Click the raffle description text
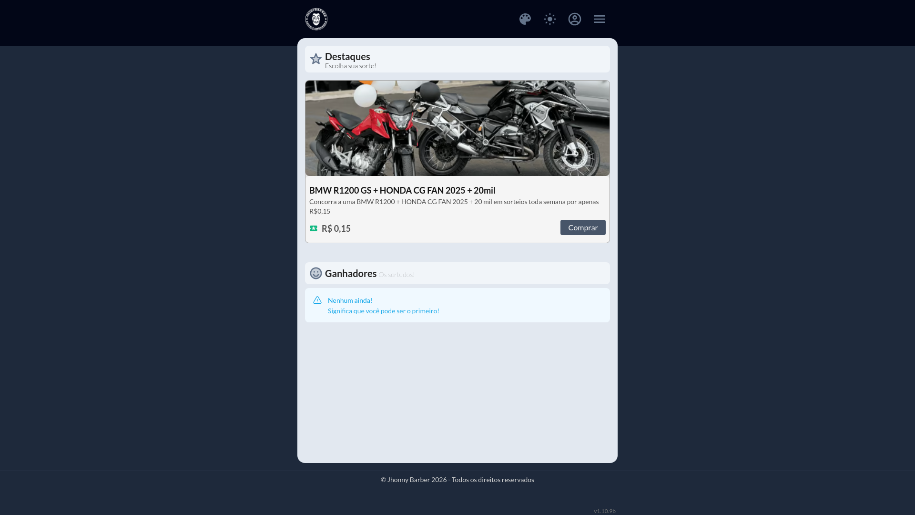This screenshot has height=515, width=915. point(454,206)
